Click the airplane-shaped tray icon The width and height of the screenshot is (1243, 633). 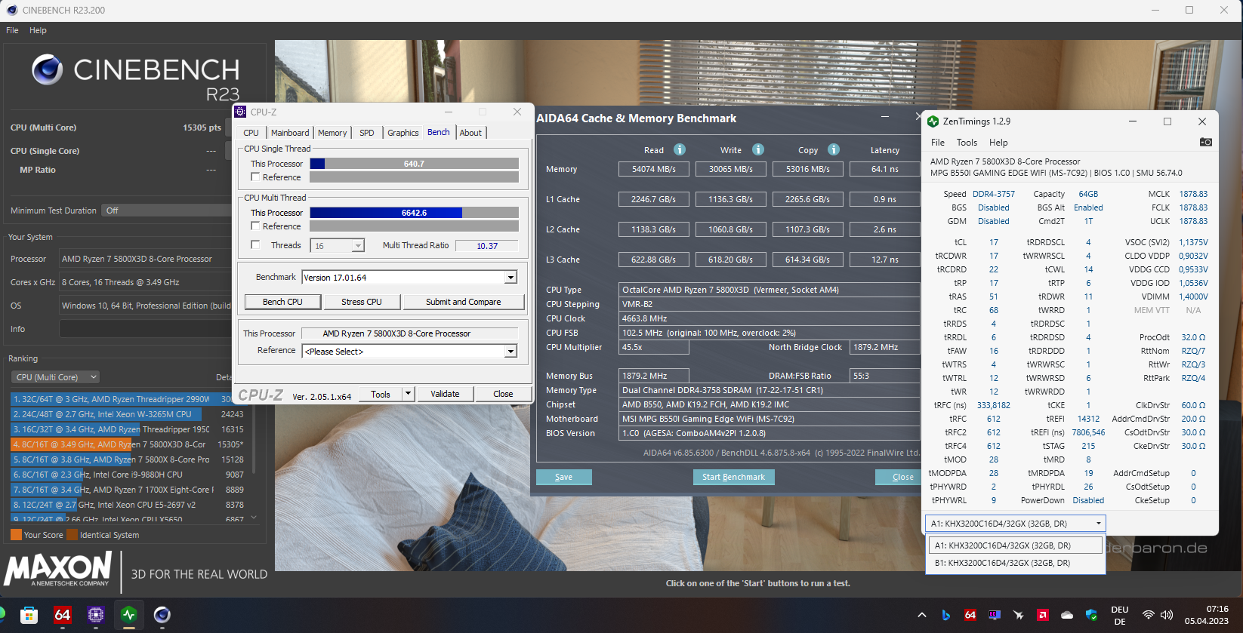click(1019, 615)
